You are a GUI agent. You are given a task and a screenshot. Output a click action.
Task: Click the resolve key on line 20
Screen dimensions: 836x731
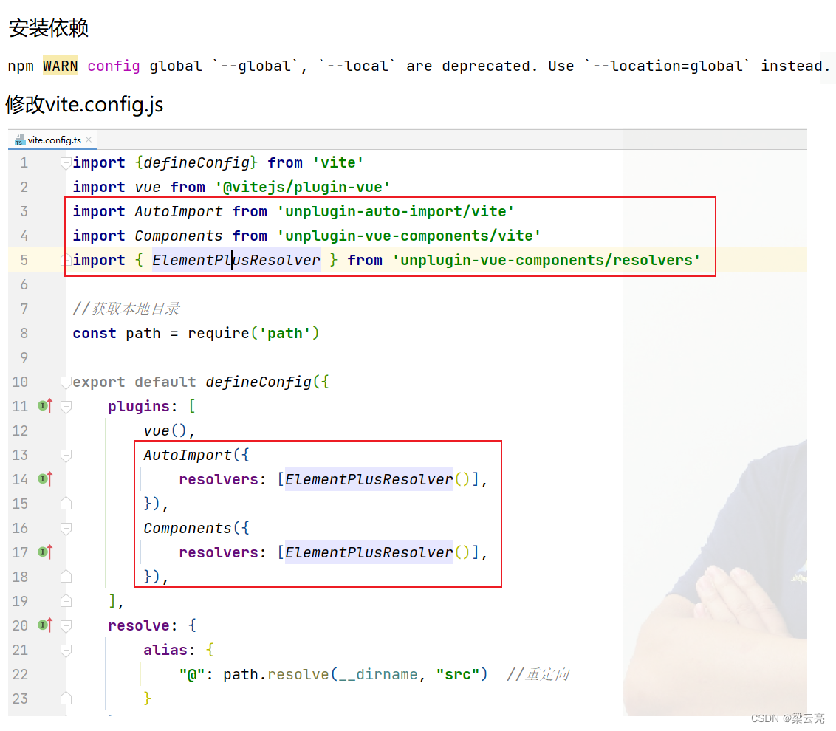click(x=139, y=625)
